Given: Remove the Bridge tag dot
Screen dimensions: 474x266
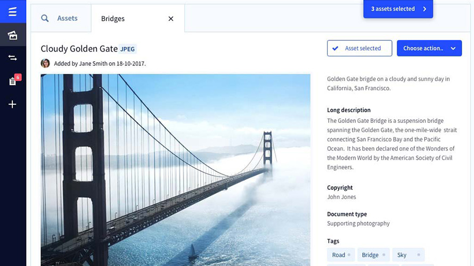Looking at the screenshot, I should (383, 255).
